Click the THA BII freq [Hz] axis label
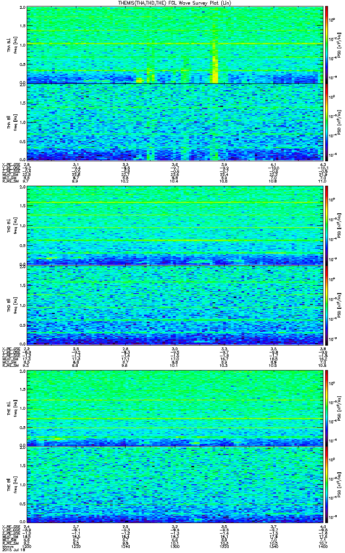This screenshot has width=345, height=553. point(15,122)
